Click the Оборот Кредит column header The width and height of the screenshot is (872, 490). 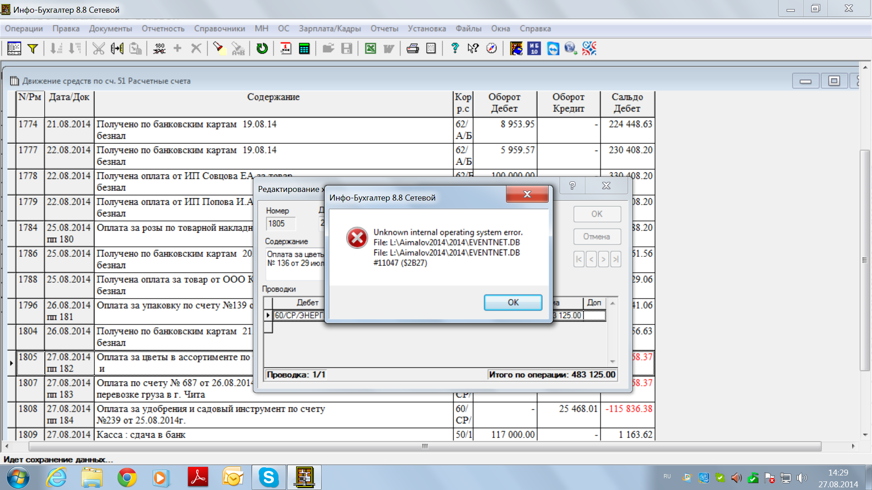[568, 103]
